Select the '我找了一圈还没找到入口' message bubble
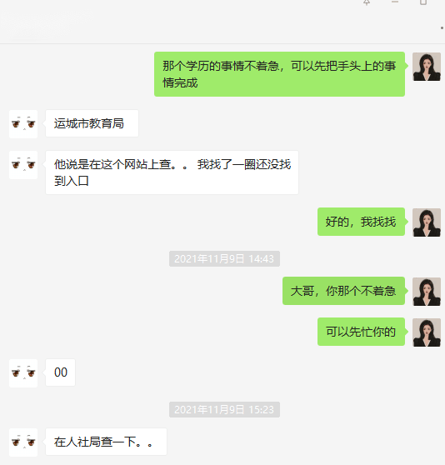The width and height of the screenshot is (445, 465). pyautogui.click(x=172, y=172)
